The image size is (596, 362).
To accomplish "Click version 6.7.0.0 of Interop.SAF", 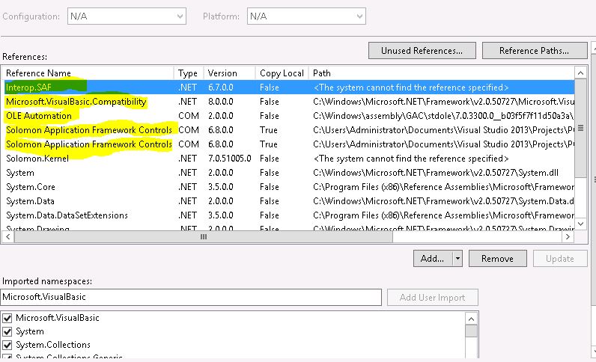I will [221, 88].
